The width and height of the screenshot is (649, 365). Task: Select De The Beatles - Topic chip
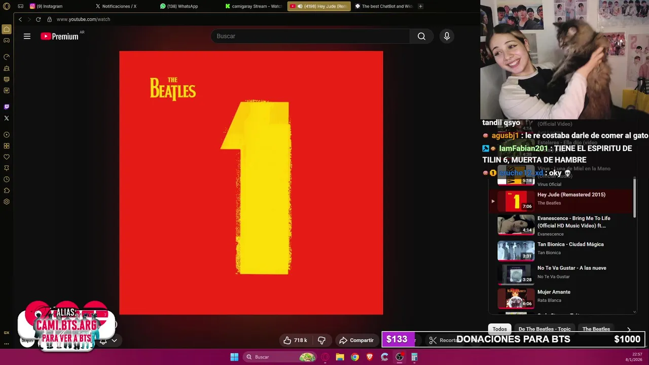pyautogui.click(x=545, y=329)
